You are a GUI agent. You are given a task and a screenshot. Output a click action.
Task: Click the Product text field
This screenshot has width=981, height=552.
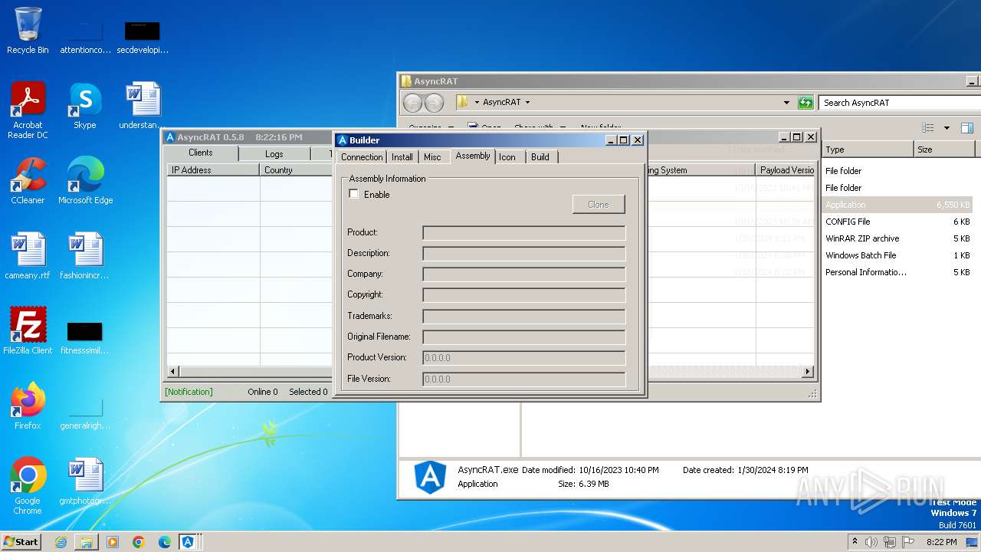click(x=524, y=233)
